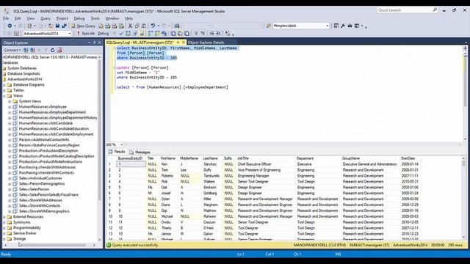Expand the Tables folder node
The width and height of the screenshot is (470, 264).
(4, 90)
